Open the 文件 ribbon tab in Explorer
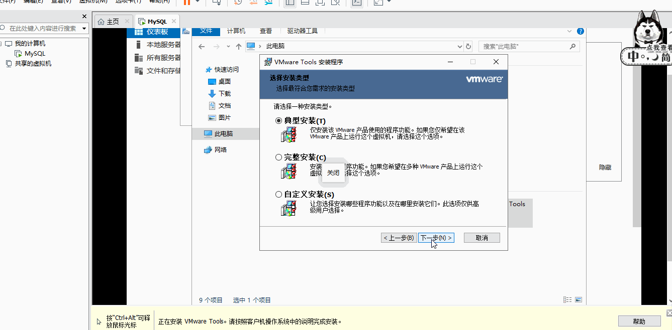The width and height of the screenshot is (672, 330). 206,31
